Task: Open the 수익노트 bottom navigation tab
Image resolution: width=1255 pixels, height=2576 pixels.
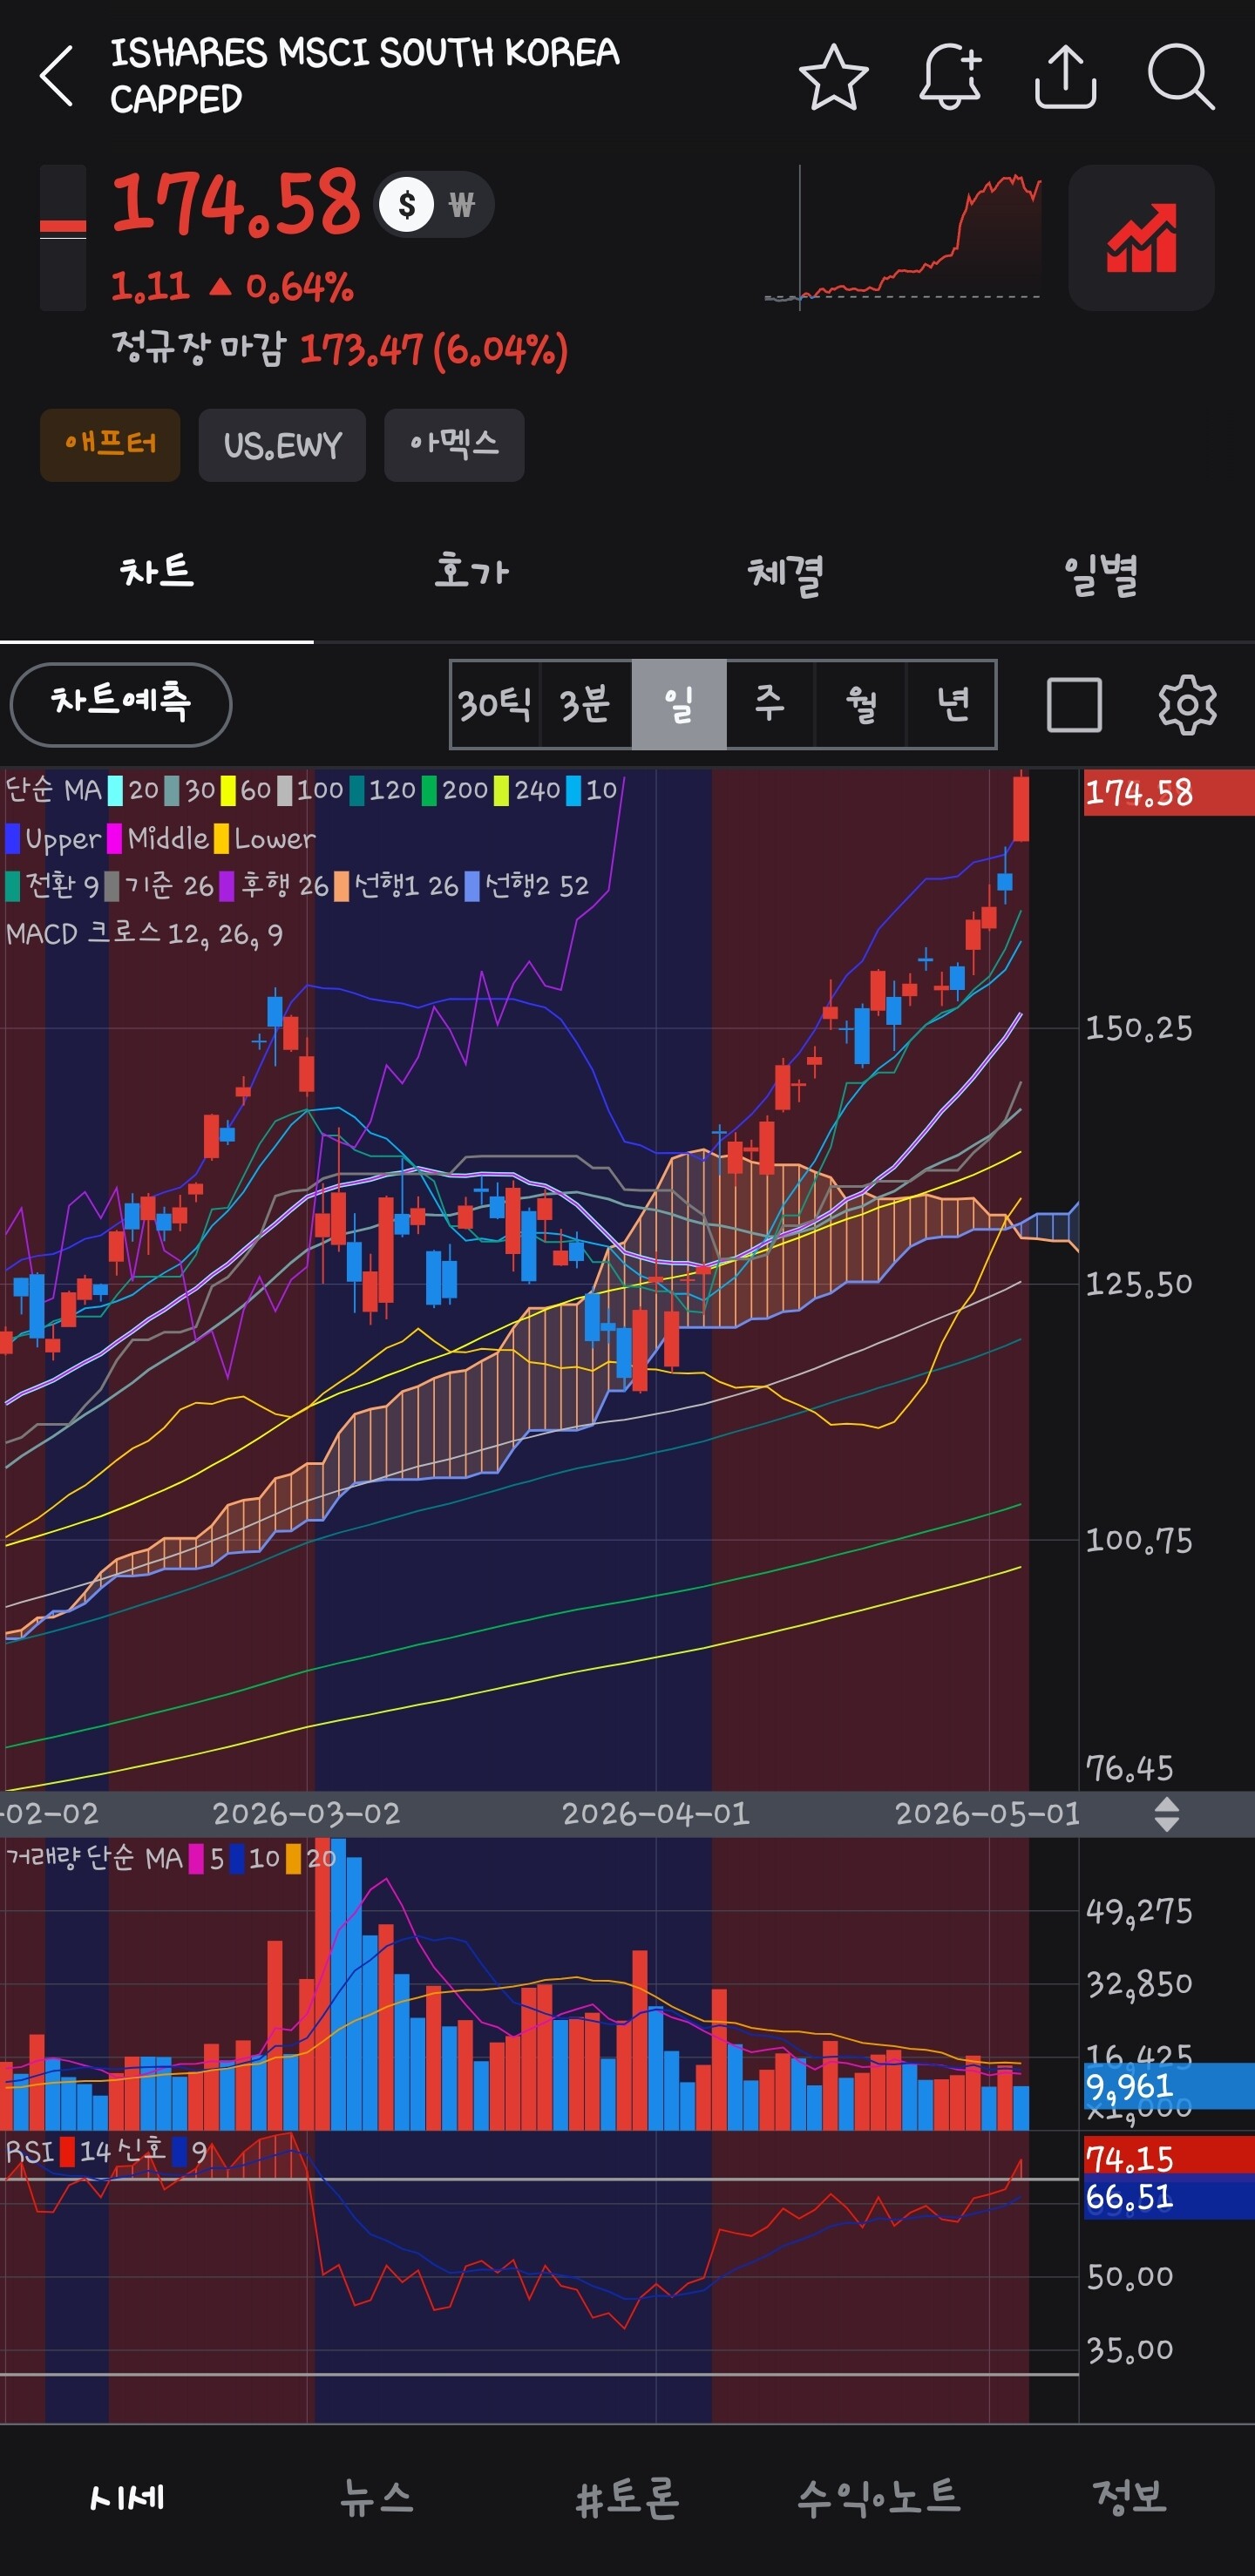Action: [879, 2497]
